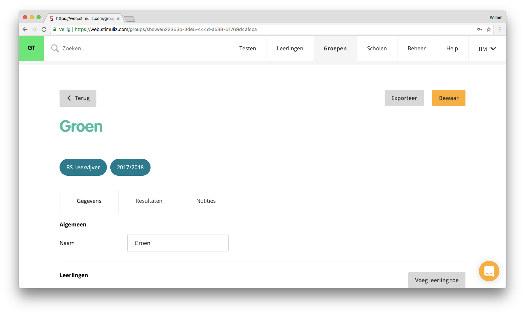This screenshot has height=315, width=525.
Task: Open the Scholen navigation item
Action: pos(377,49)
